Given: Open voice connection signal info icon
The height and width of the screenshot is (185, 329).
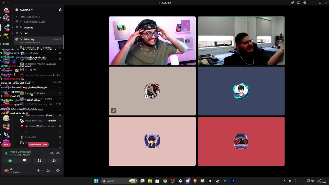Looking at the screenshot, I should (6, 153).
